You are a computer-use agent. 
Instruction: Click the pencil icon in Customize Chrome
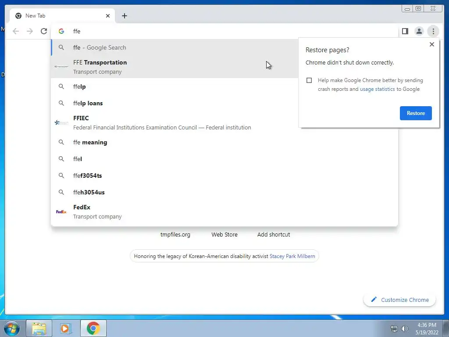(x=374, y=299)
